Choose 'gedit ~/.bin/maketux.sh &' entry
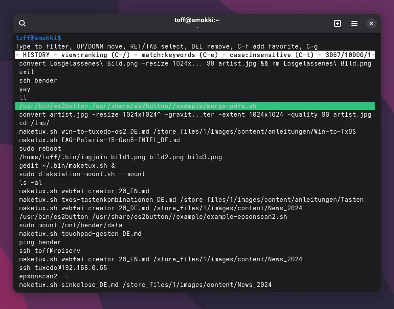This screenshot has width=394, height=309. point(67,166)
